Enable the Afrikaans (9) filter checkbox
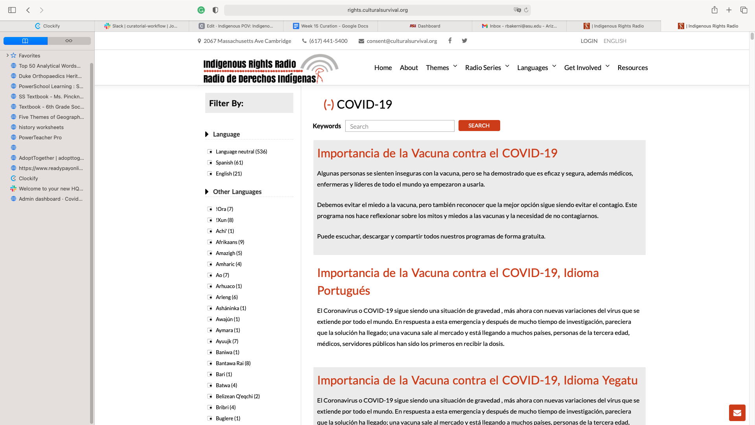The width and height of the screenshot is (755, 425). [x=210, y=242]
